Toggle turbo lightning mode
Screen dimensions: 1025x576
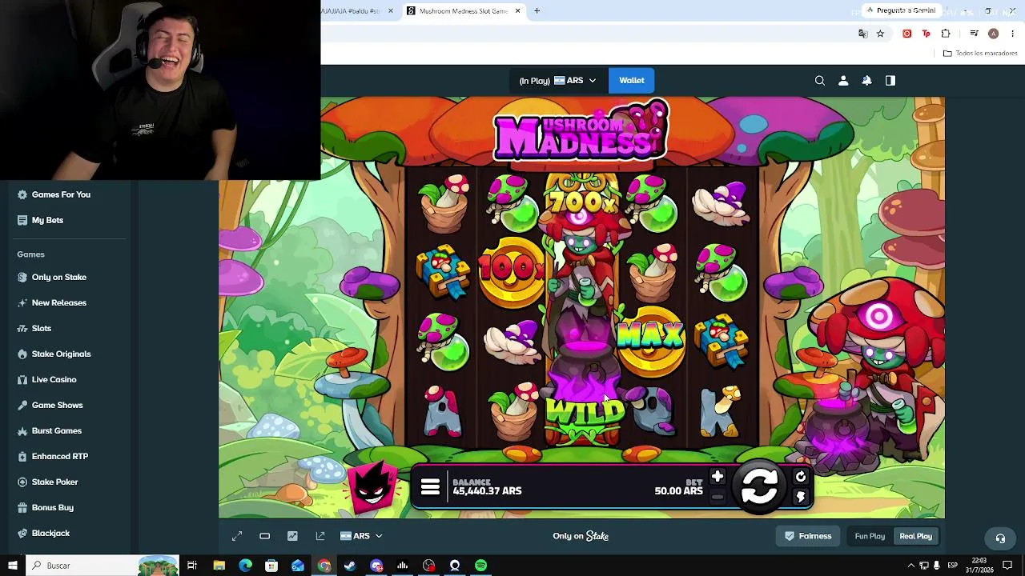tap(800, 497)
